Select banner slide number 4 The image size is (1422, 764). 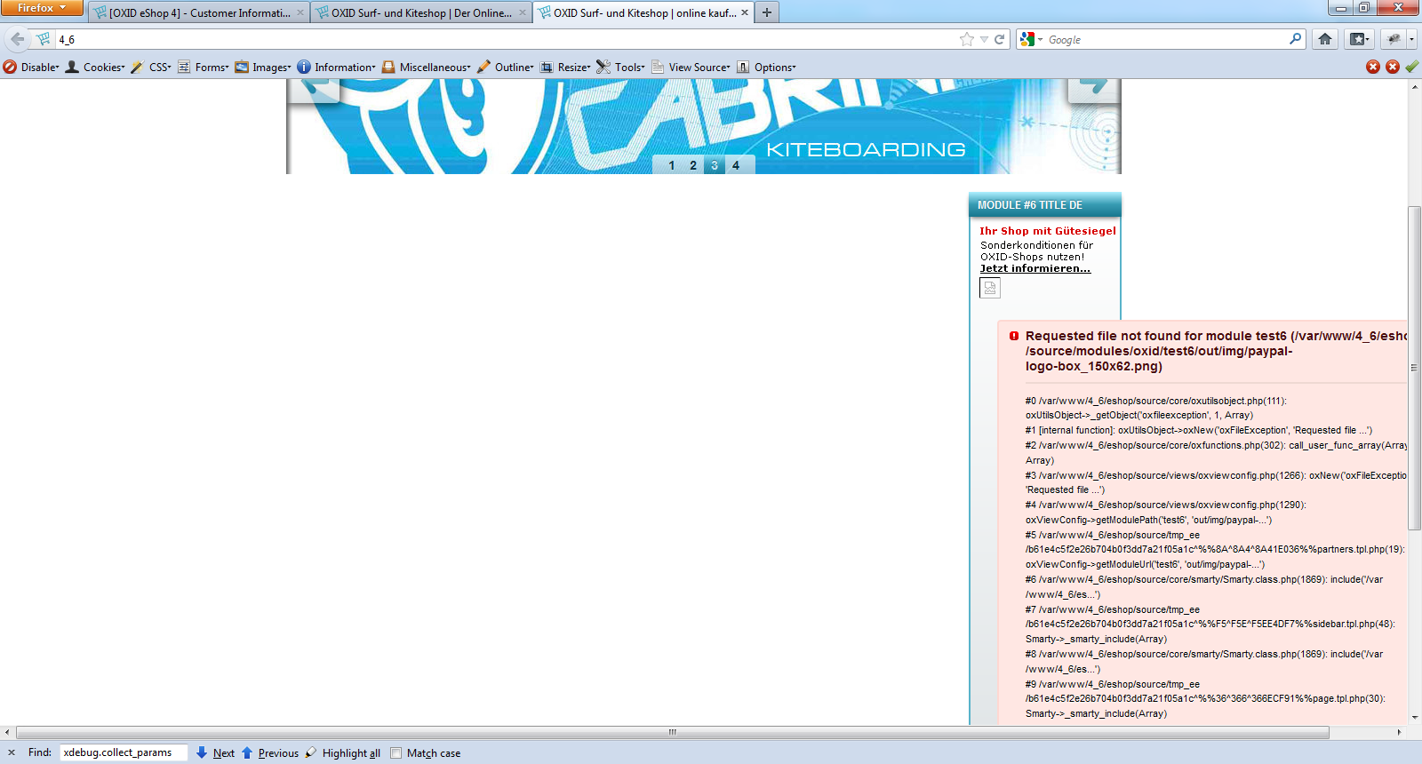(x=736, y=165)
